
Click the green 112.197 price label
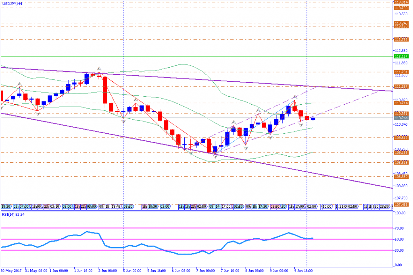point(401,56)
